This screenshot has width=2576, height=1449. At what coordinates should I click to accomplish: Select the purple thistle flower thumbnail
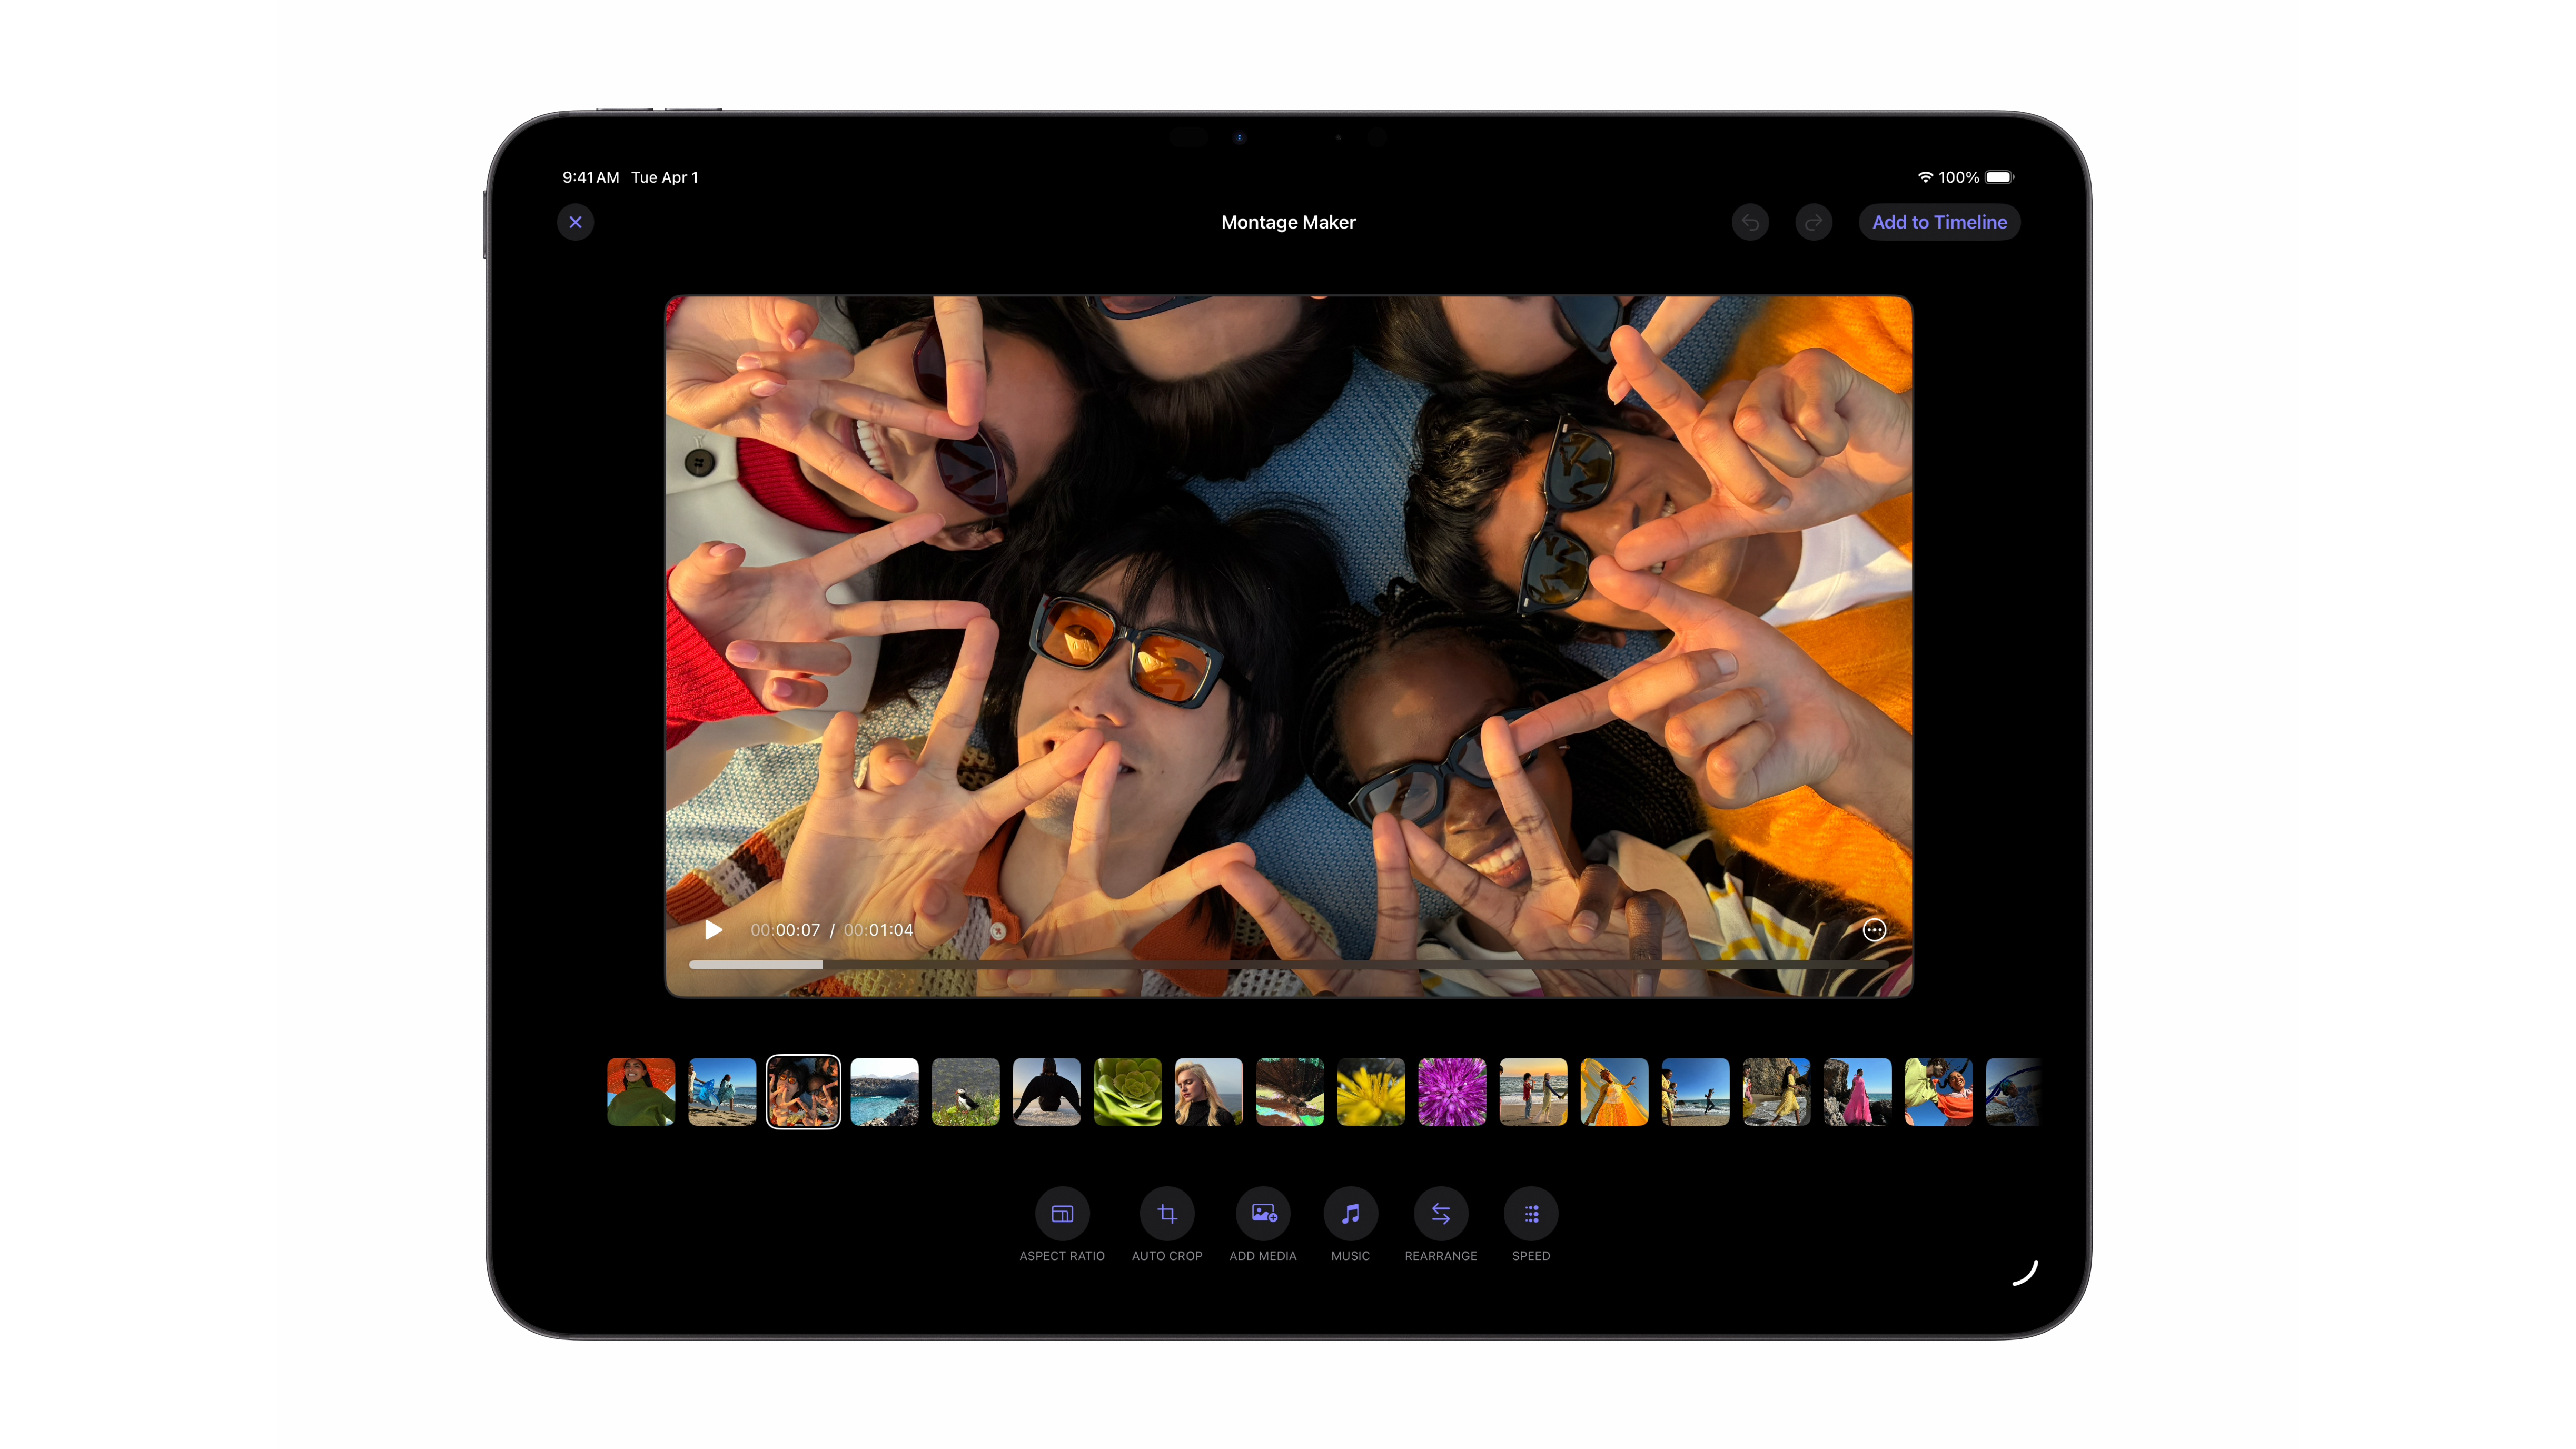coord(1452,1092)
